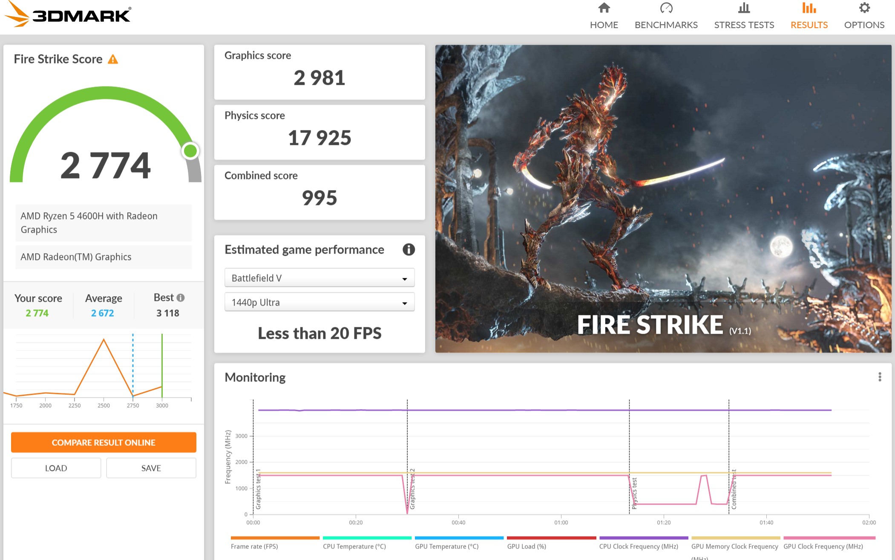Click the Estimated game performance info icon

(x=409, y=250)
